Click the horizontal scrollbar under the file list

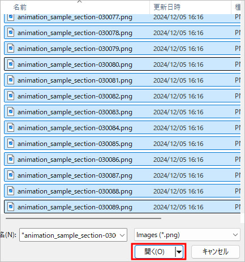(83, 218)
